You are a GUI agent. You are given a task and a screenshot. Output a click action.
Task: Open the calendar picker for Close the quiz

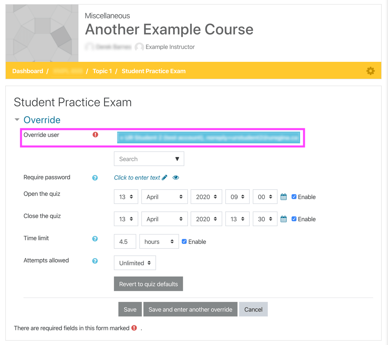click(x=283, y=219)
